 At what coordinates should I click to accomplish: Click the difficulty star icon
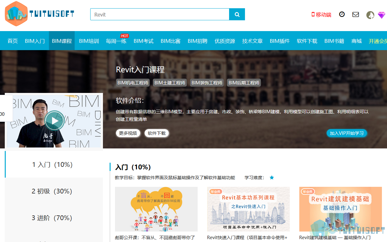point(272,178)
